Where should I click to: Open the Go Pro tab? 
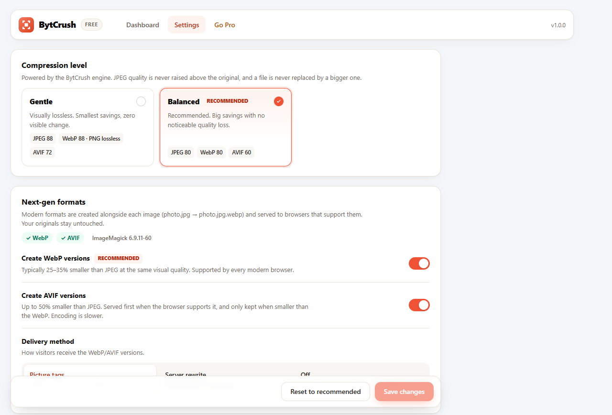click(x=225, y=25)
